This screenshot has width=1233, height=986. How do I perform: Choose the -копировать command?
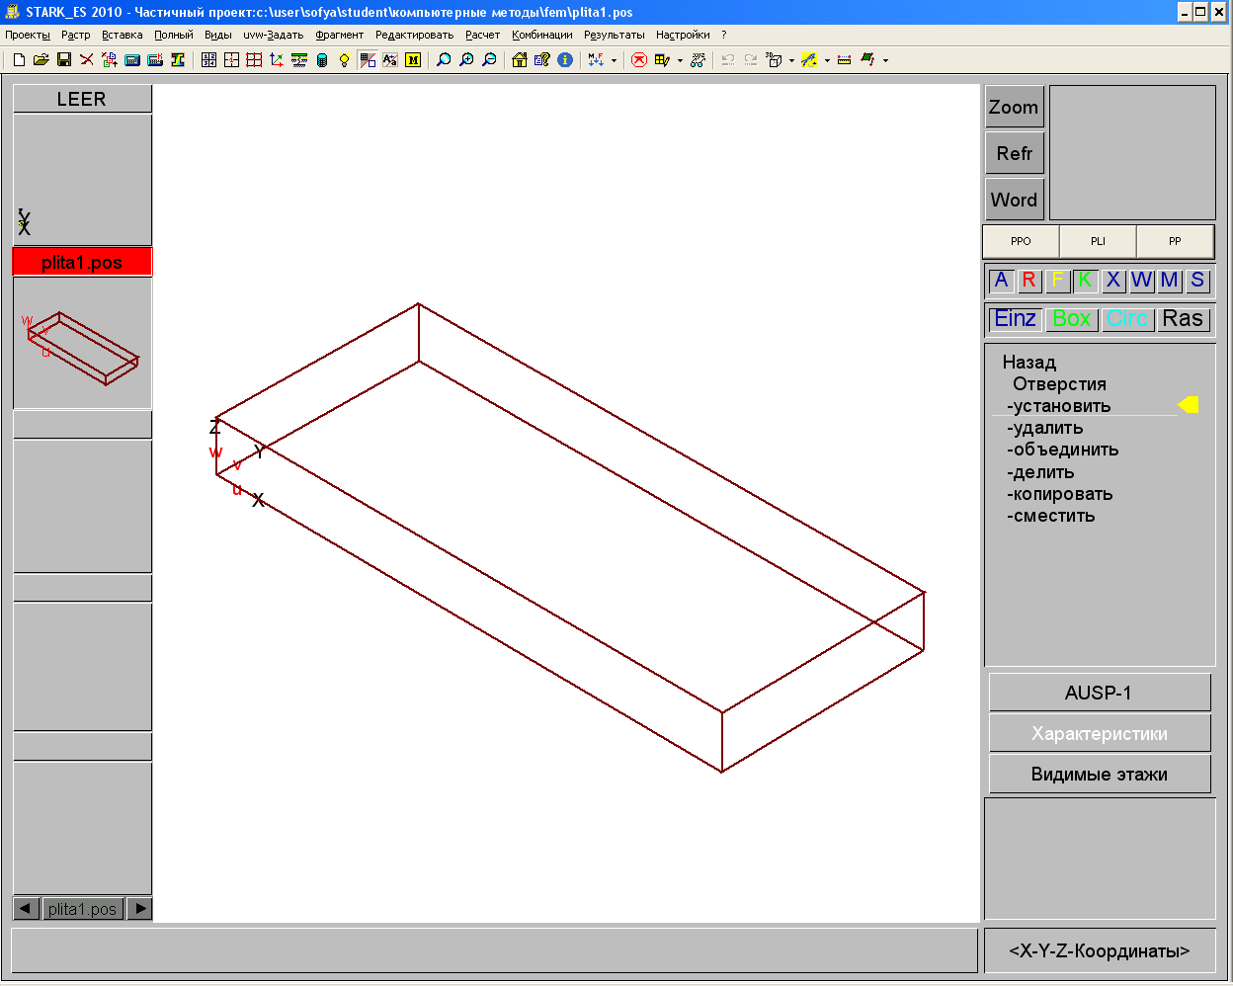pos(1060,494)
